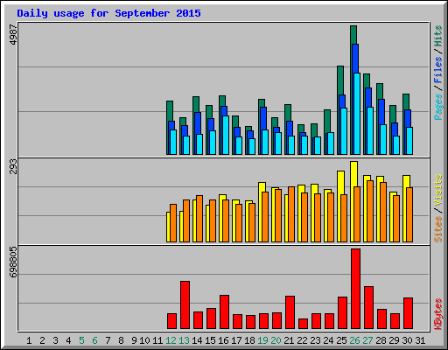Image resolution: width=448 pixels, height=350 pixels.
Task: Click the green "Hits" legend label
Action: tap(437, 36)
